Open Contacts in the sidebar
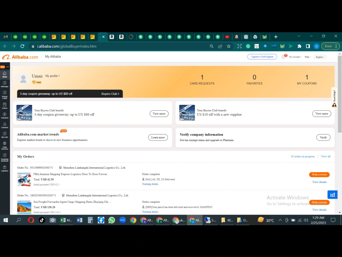 tap(4, 125)
